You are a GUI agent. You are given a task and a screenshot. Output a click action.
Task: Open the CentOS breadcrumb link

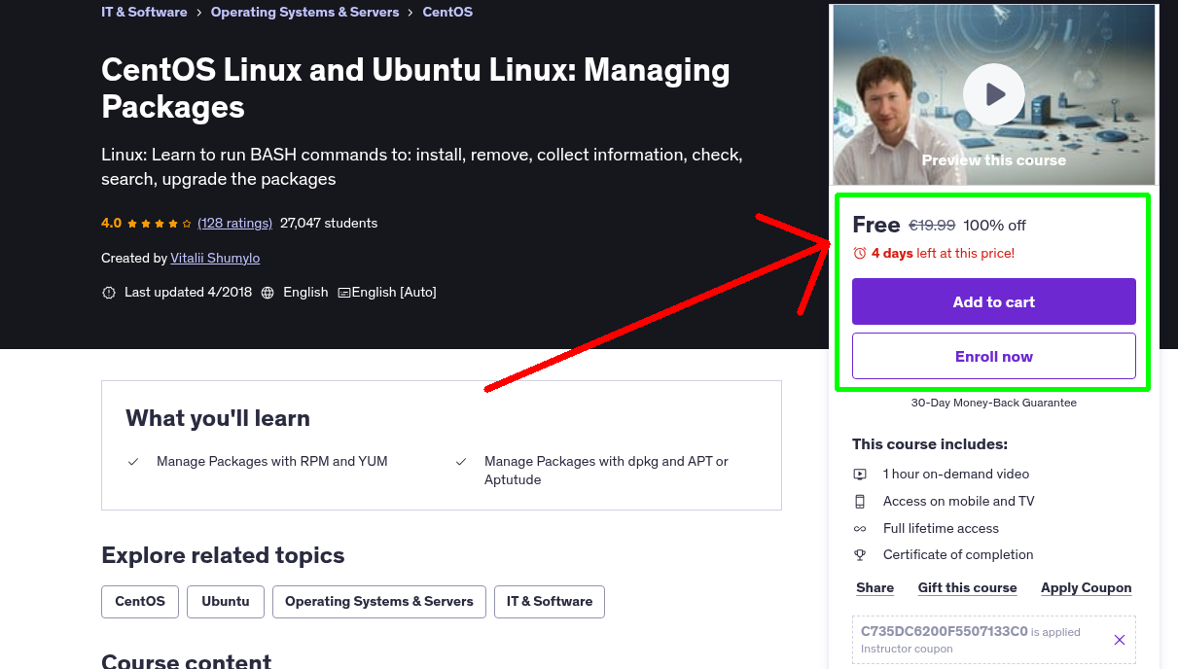tap(447, 12)
